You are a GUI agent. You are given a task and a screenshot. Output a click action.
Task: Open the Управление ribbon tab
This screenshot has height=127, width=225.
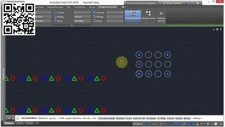click(79, 7)
